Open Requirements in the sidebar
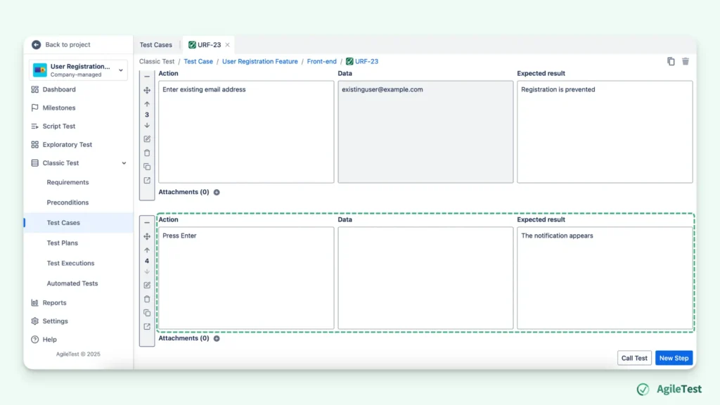This screenshot has width=720, height=405. pos(67,182)
